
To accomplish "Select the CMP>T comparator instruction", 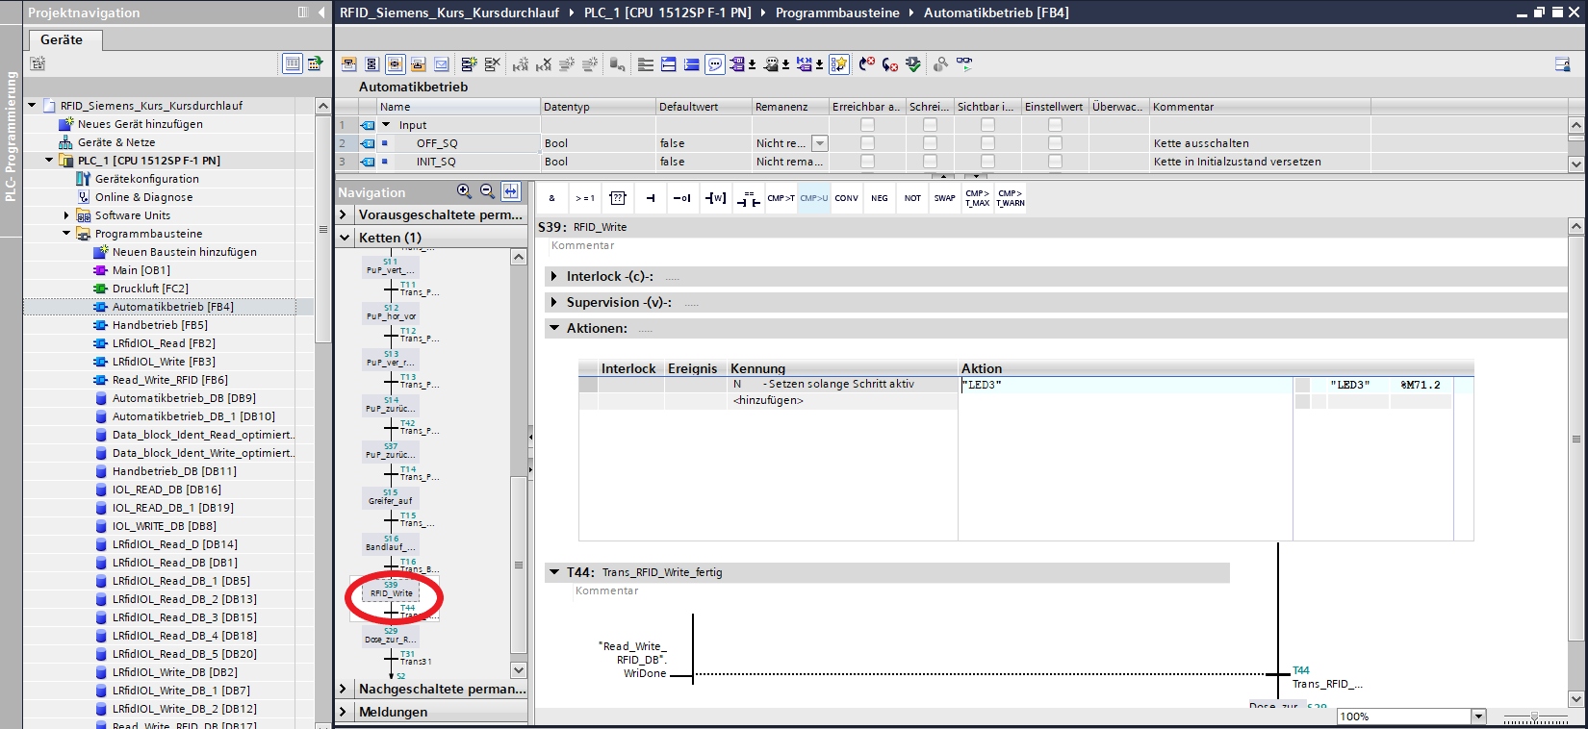I will pos(781,198).
